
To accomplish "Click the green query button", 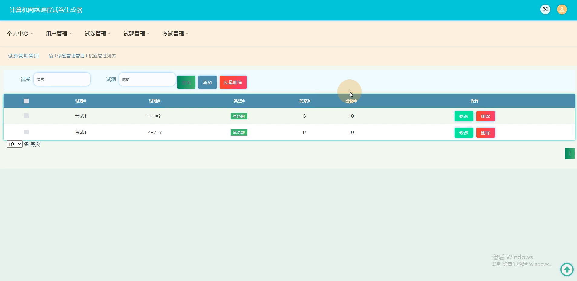I will tap(186, 82).
